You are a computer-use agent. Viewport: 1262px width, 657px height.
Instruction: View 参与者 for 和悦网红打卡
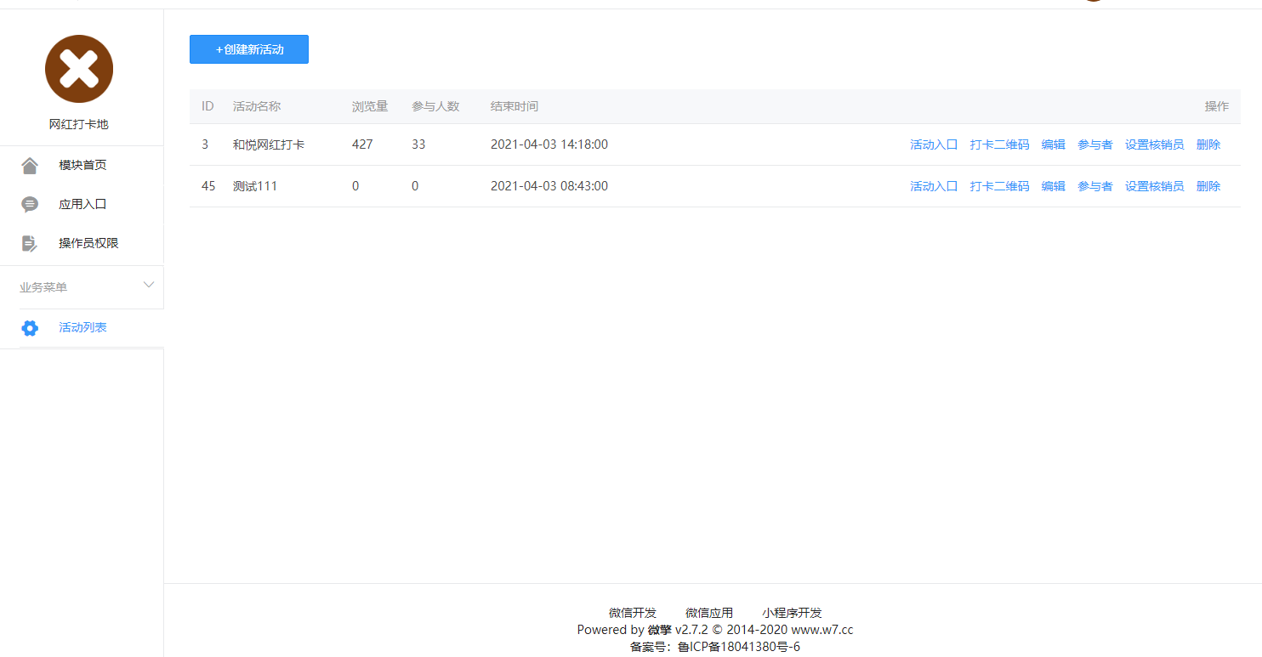[x=1094, y=144]
